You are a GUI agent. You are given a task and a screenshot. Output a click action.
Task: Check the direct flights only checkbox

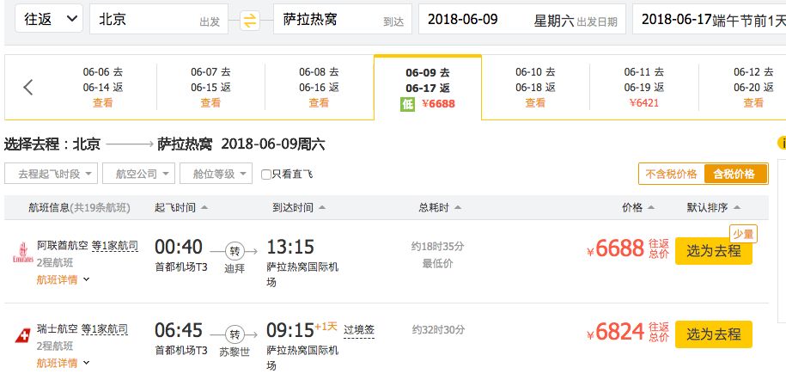pyautogui.click(x=266, y=175)
